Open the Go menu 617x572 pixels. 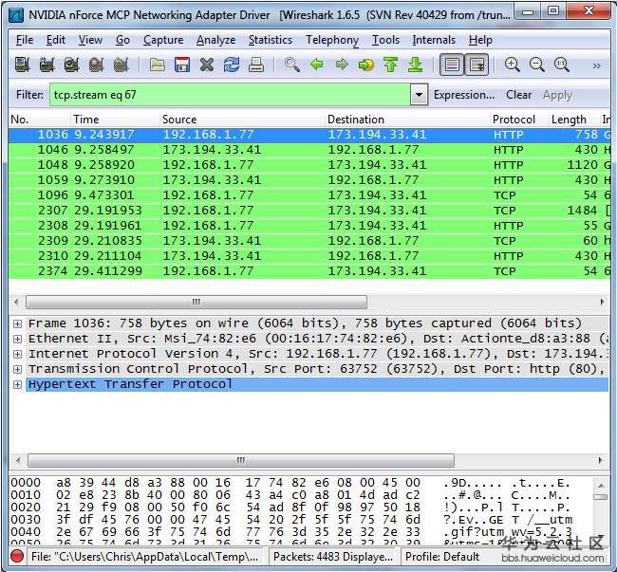[122, 40]
